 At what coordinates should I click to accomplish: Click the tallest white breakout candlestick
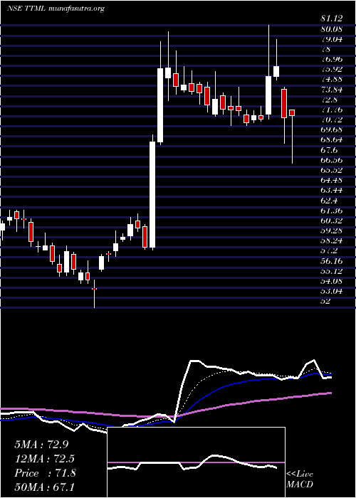pos(152,194)
